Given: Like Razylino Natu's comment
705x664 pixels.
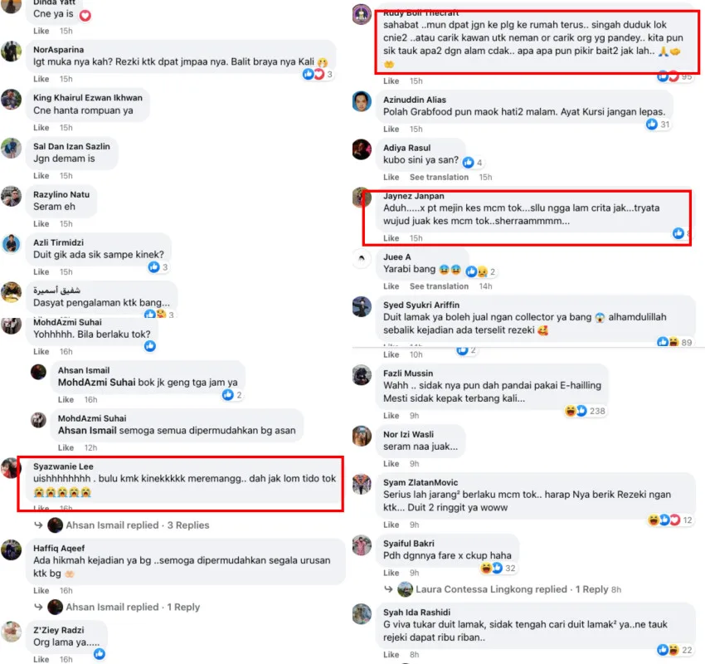Looking at the screenshot, I should [41, 223].
